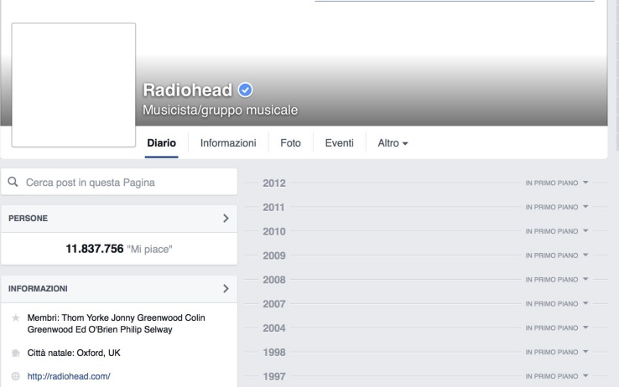Click the 'Città natale: Oxford, UK' text
The image size is (619, 387).
coord(74,353)
